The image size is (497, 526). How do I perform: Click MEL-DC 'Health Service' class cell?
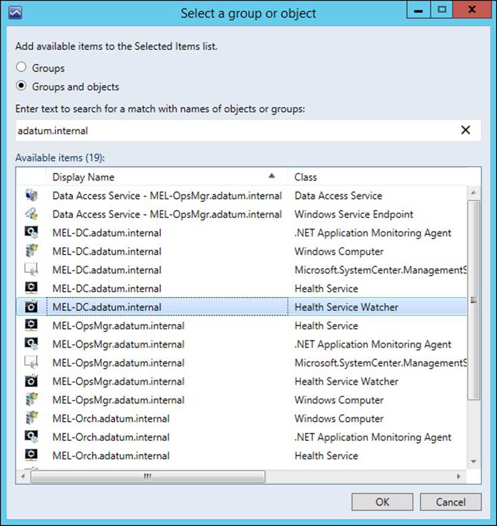pos(327,288)
